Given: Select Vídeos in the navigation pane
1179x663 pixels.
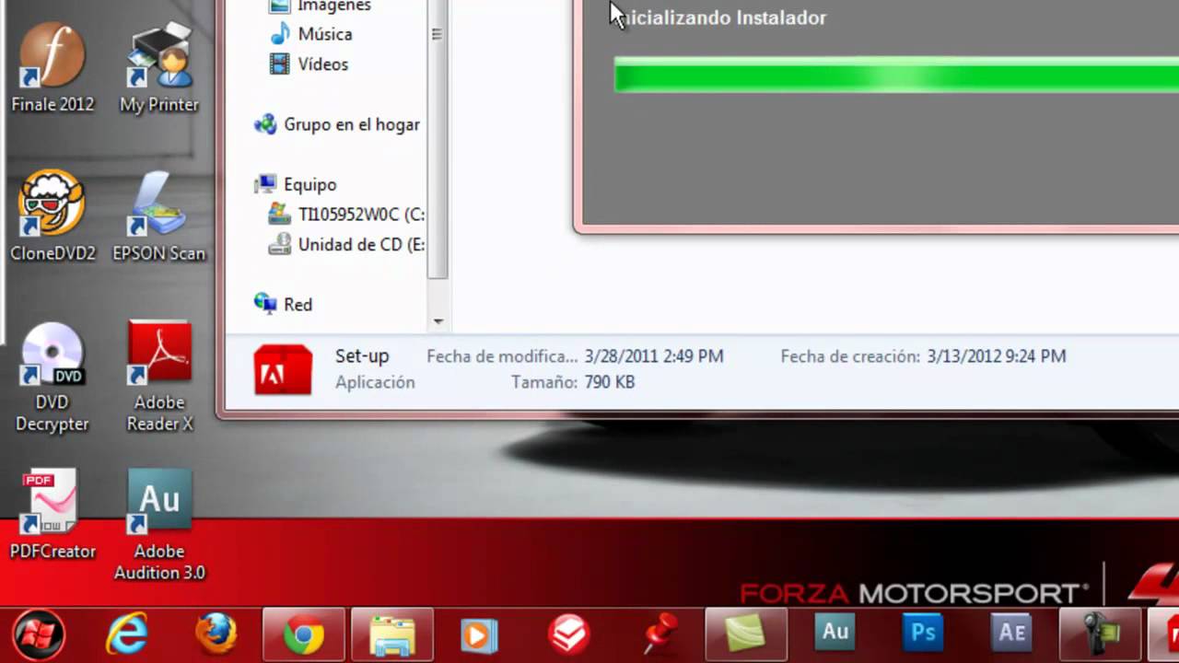Looking at the screenshot, I should 309,64.
